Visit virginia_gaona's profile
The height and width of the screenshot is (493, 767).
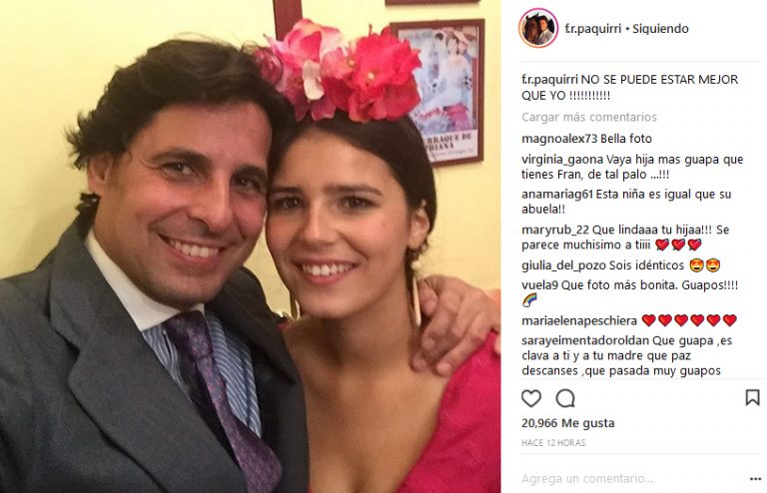click(562, 160)
